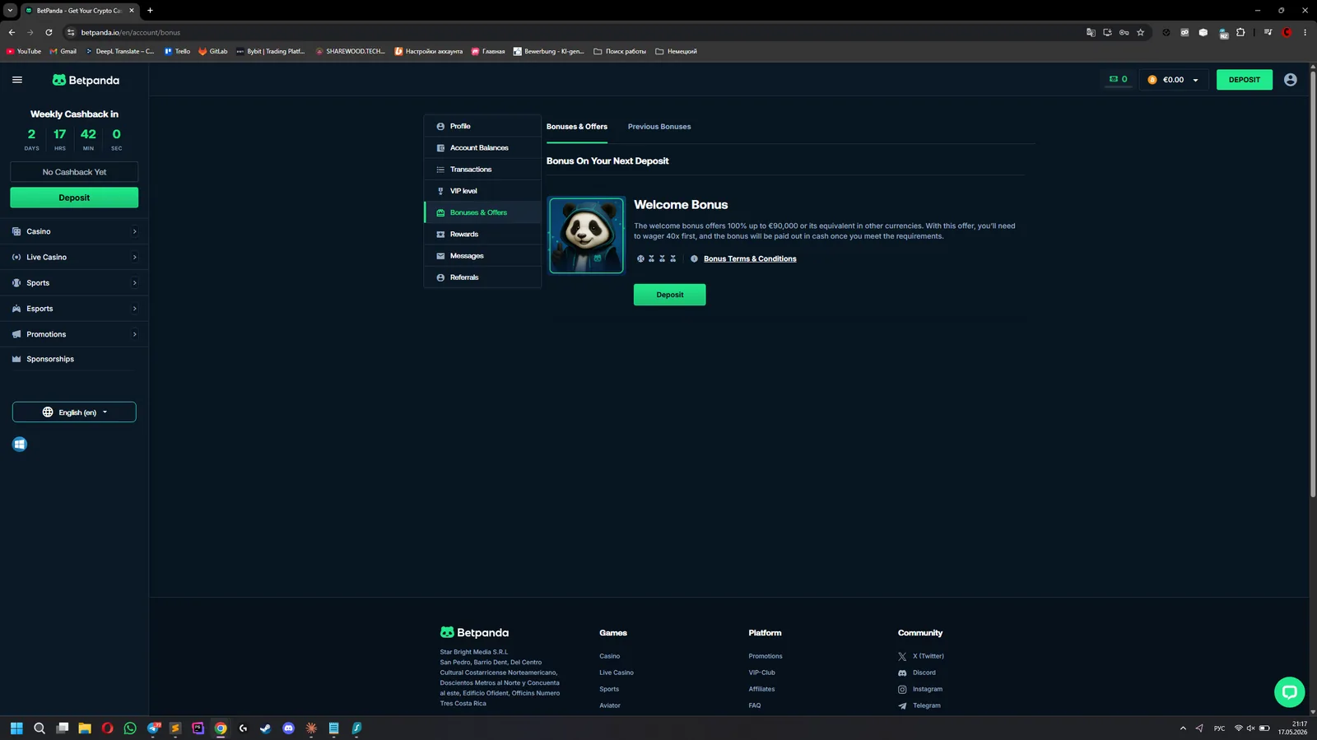Click the info icon beside Bonus Terms
This screenshot has height=740, width=1317.
694,258
